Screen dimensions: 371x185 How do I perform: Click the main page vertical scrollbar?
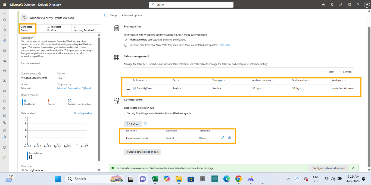click(369, 96)
